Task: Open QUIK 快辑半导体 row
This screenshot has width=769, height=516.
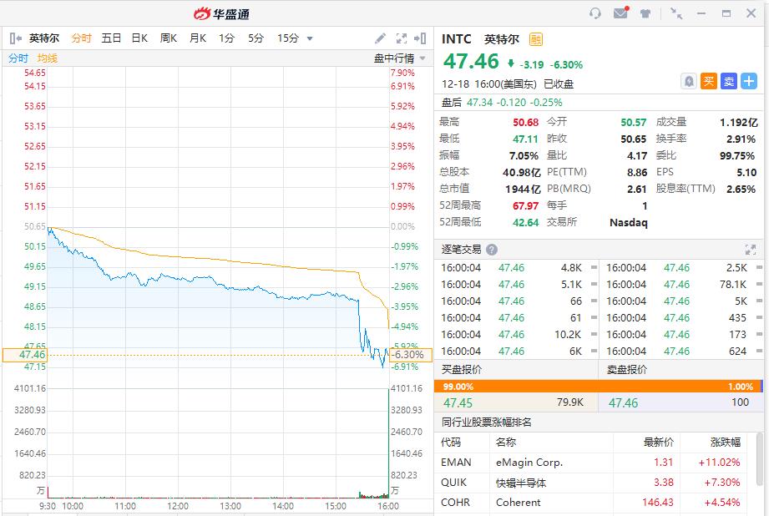Action: coord(590,483)
